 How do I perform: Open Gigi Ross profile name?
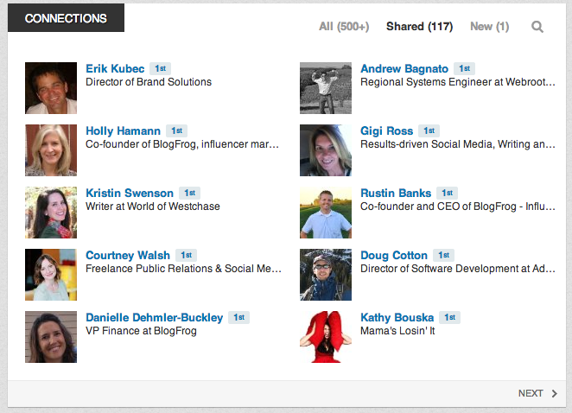(x=387, y=130)
